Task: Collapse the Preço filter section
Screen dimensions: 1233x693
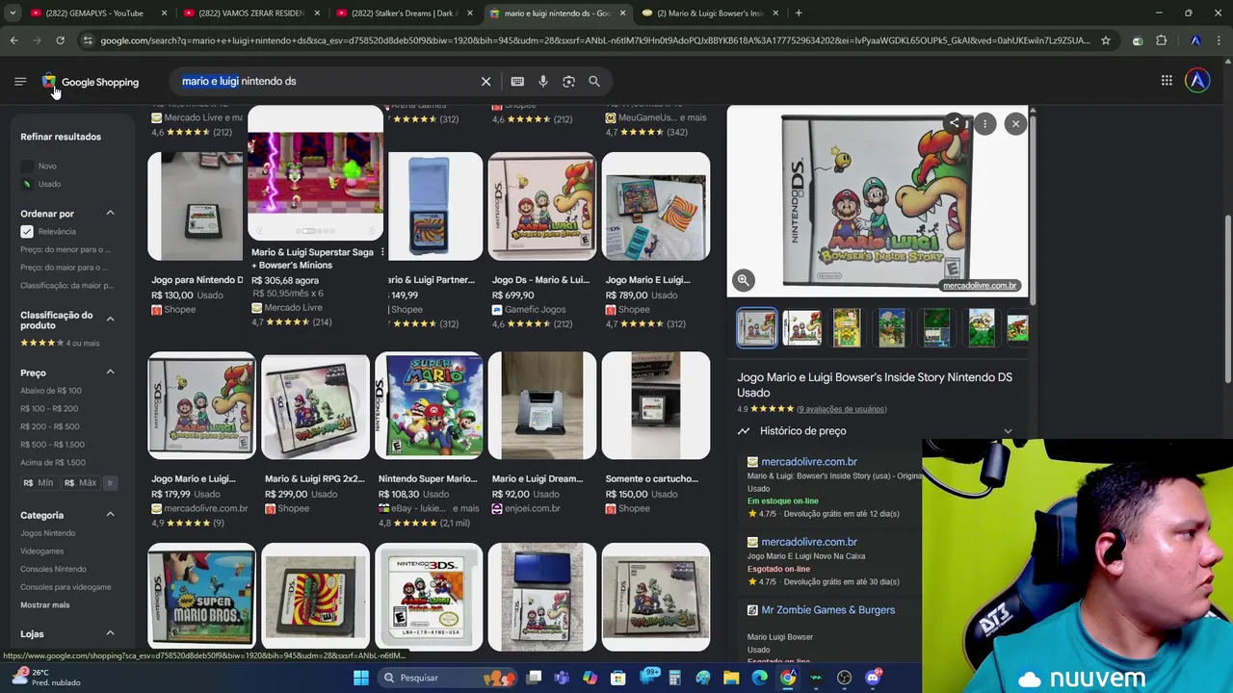Action: pyautogui.click(x=110, y=372)
